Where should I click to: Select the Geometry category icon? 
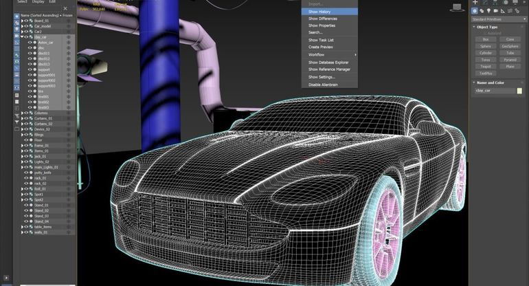tap(475, 11)
